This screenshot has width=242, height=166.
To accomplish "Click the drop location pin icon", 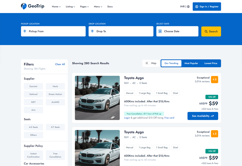I will tap(92, 31).
